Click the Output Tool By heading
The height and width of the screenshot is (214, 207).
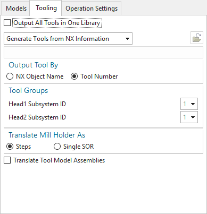[x=34, y=65]
